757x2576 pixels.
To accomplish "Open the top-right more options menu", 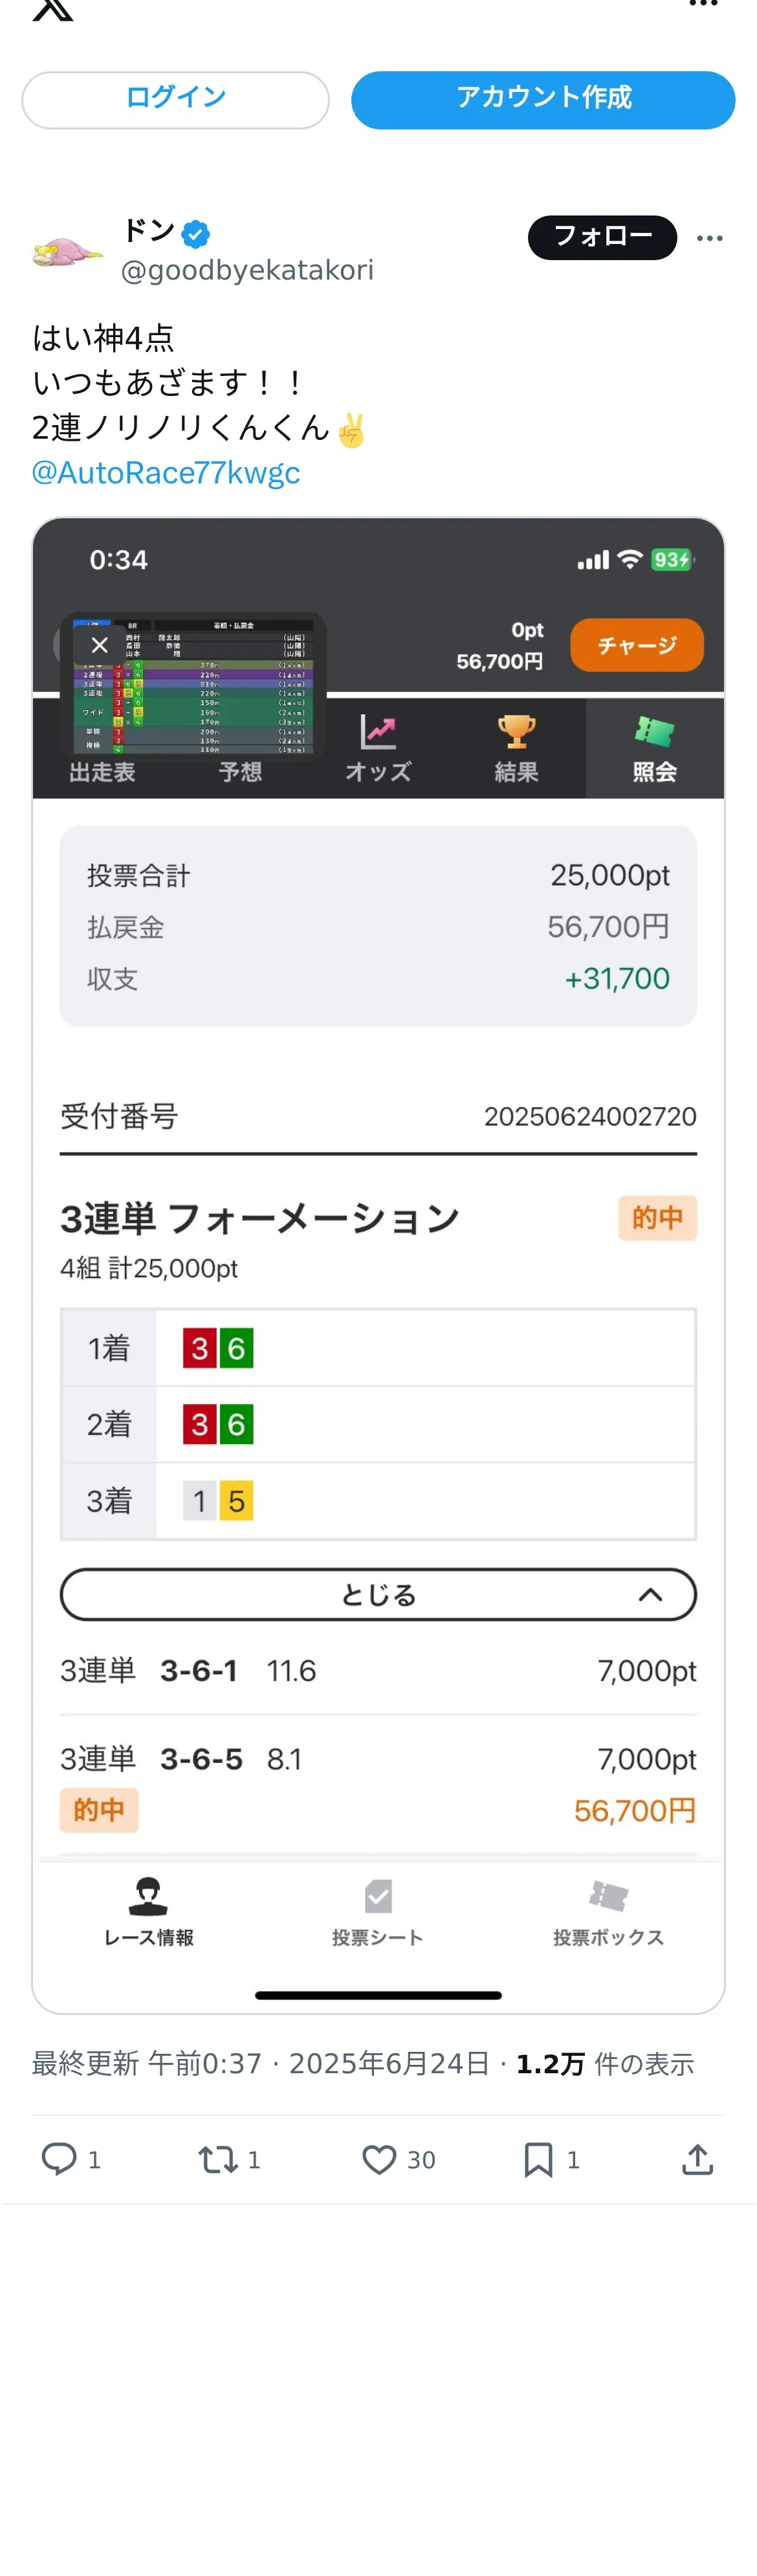I will click(x=703, y=5).
